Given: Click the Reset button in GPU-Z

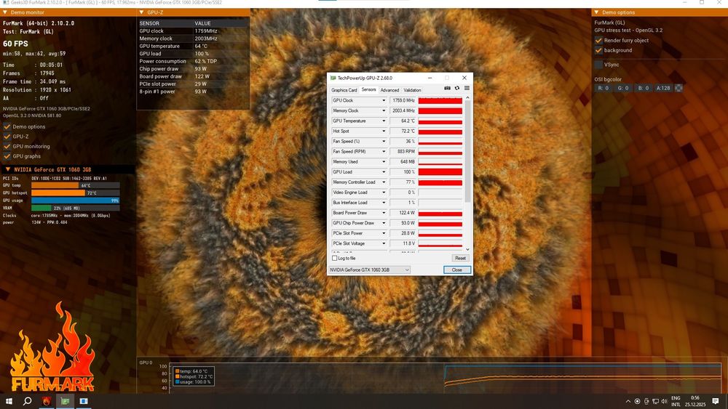Looking at the screenshot, I should (x=460, y=258).
